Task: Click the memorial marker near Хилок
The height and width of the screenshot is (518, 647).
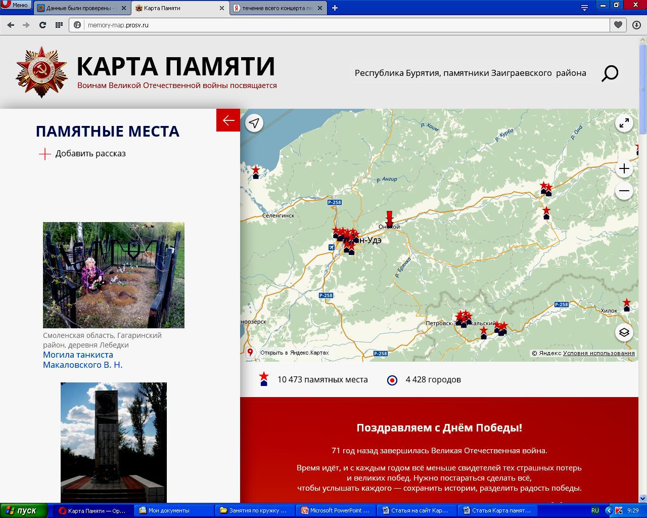Action: pos(627,305)
